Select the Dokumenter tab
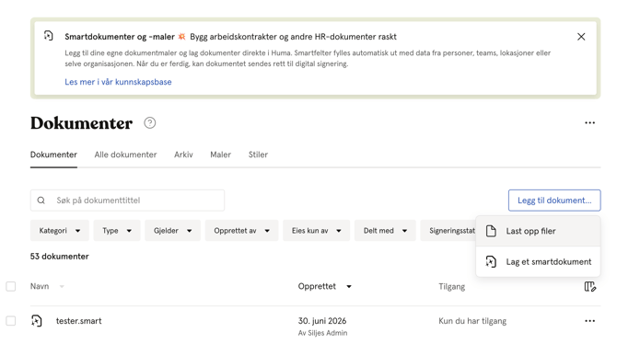The image size is (617, 344). point(53,155)
